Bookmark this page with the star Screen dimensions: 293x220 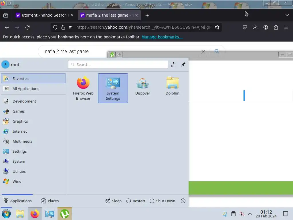pyautogui.click(x=217, y=27)
